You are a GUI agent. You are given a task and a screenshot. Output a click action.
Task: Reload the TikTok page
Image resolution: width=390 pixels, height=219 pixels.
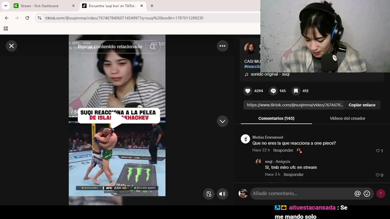tap(27, 18)
